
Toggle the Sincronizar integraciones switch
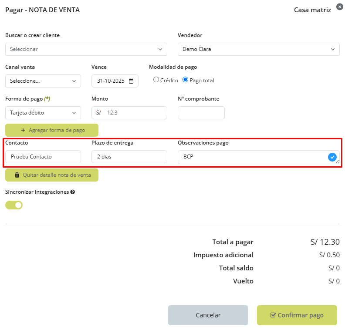point(14,205)
